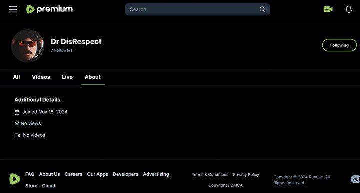Click the Dr DisRespect channel name
This screenshot has width=360, height=193.
pos(76,42)
